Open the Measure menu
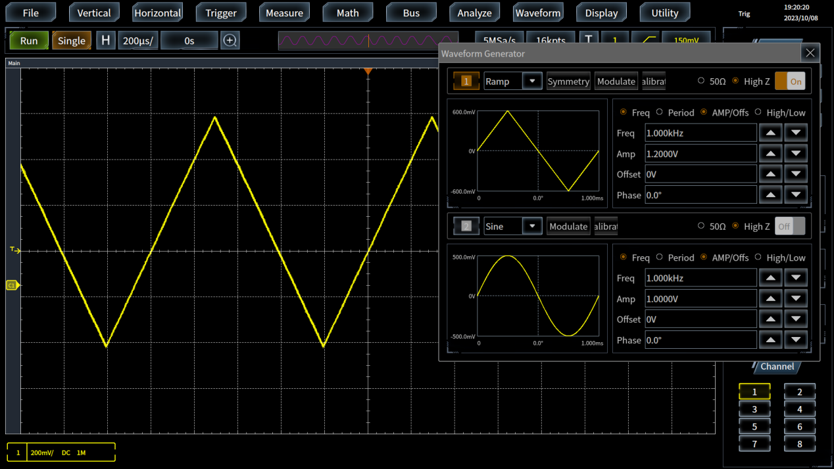834x469 pixels. click(284, 12)
